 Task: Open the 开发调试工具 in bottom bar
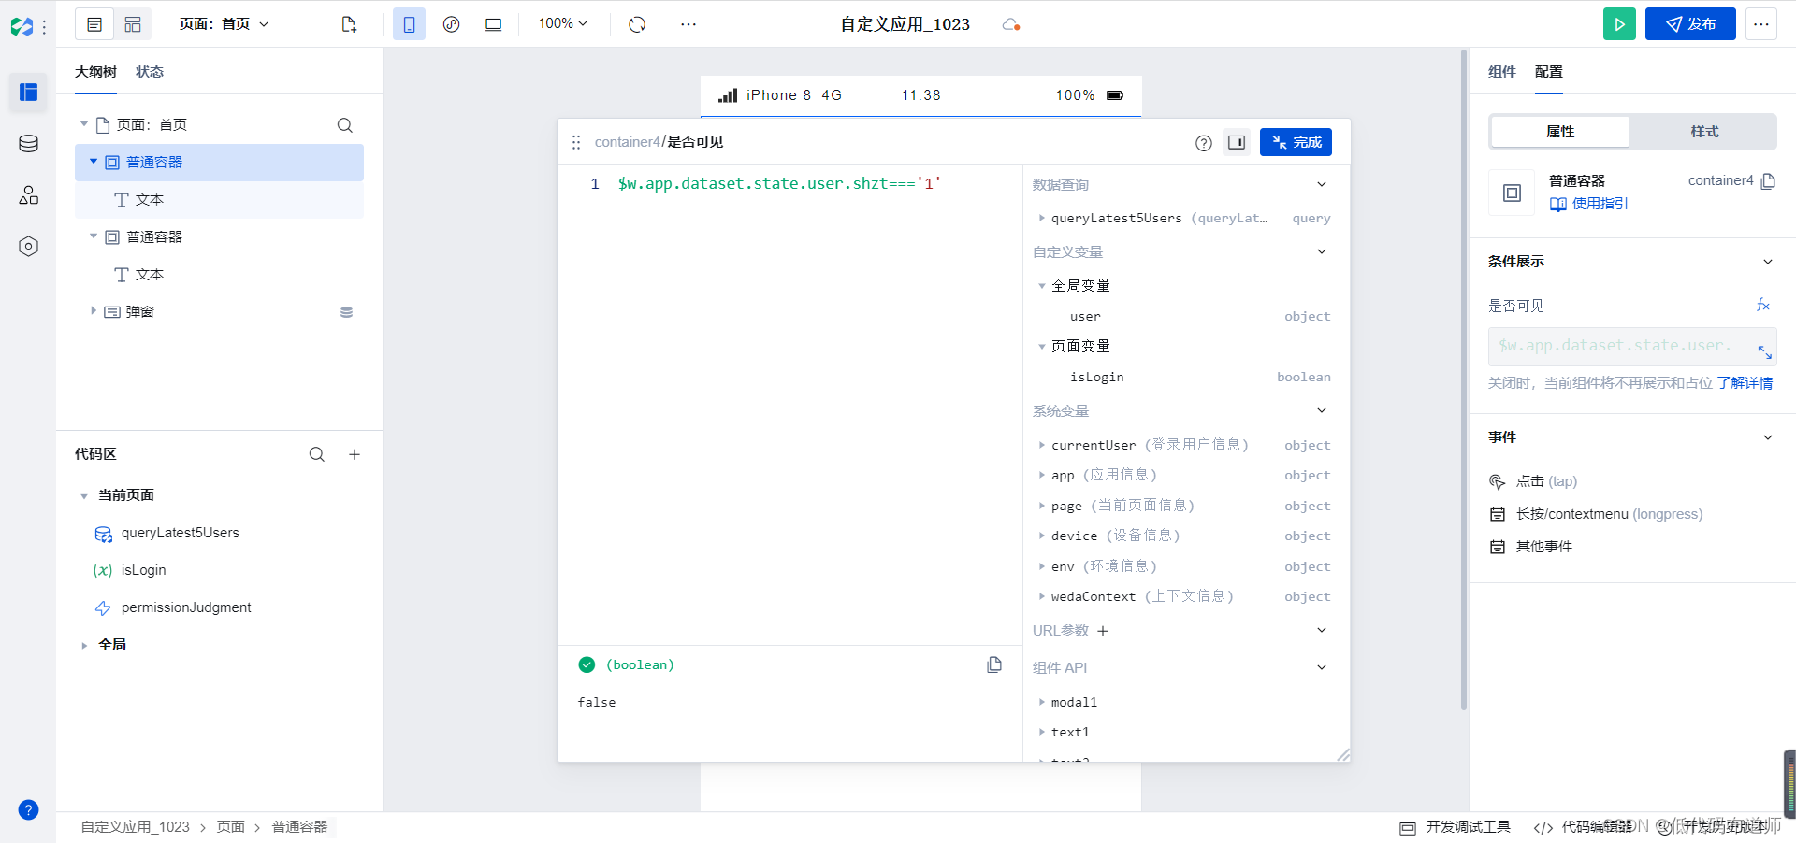(1456, 827)
